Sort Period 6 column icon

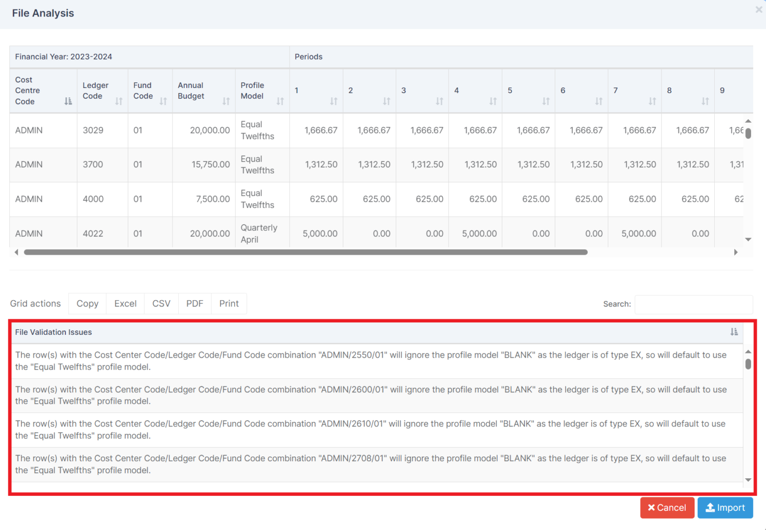599,101
